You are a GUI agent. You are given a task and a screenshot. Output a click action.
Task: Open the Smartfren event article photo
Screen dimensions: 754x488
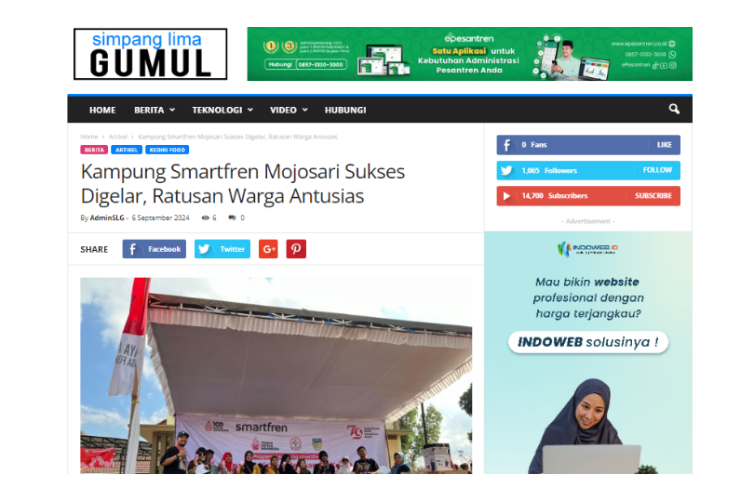point(276,376)
